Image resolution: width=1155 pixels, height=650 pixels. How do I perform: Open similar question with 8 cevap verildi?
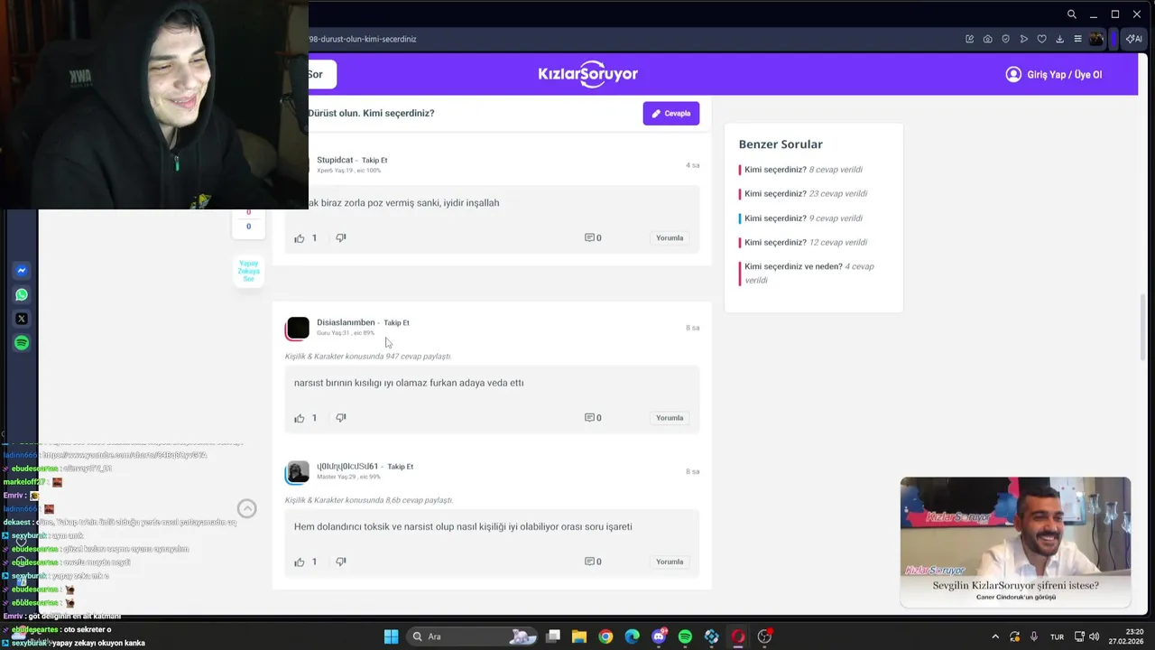[x=803, y=170]
